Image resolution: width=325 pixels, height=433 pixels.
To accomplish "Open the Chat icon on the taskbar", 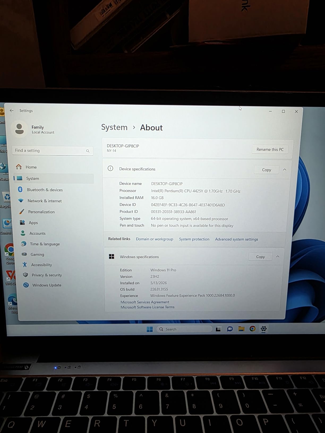I will point(230,329).
